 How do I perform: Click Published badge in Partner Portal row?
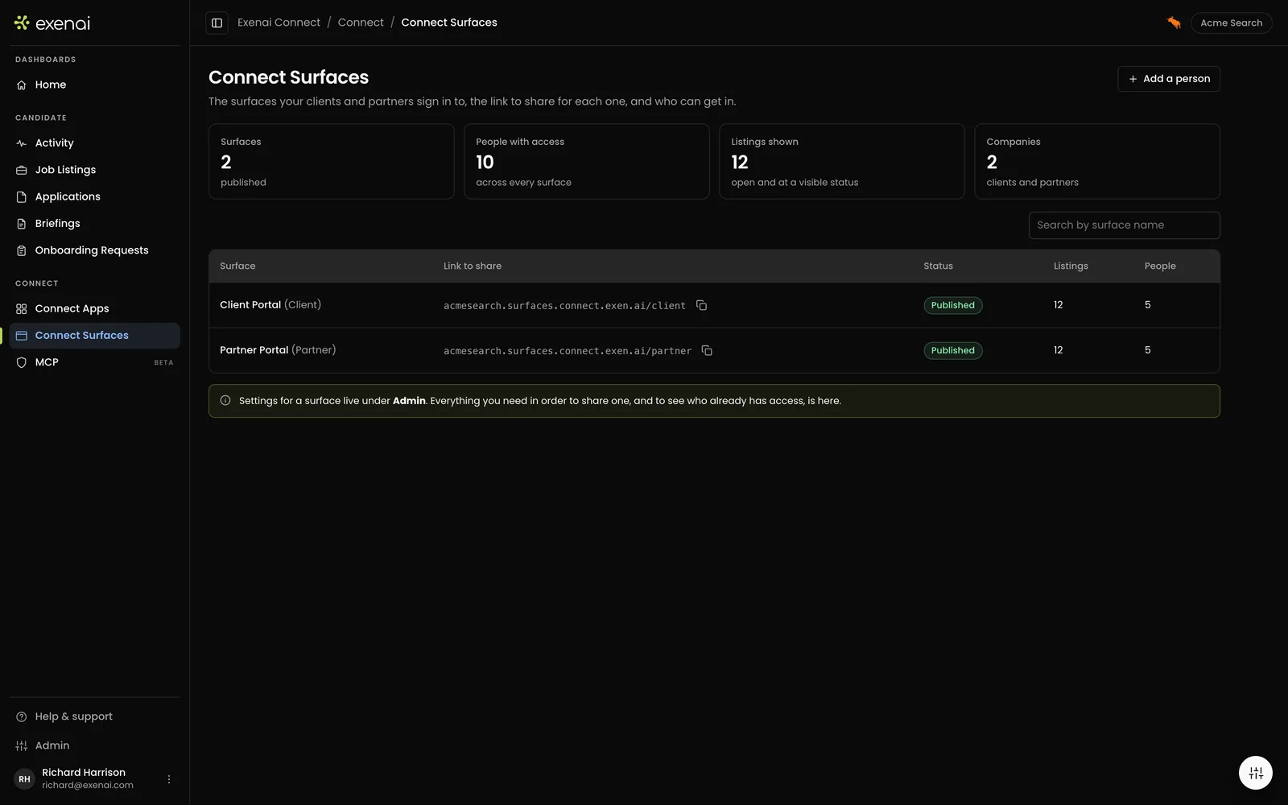pyautogui.click(x=953, y=350)
